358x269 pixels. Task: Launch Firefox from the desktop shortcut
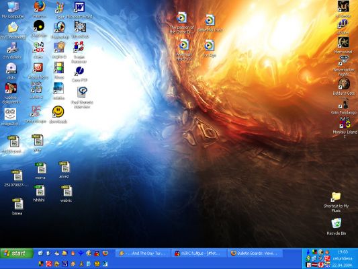39,7
